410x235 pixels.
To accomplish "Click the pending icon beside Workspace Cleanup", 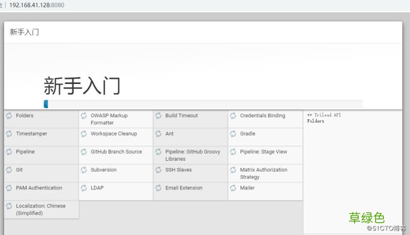I will coord(84,134).
